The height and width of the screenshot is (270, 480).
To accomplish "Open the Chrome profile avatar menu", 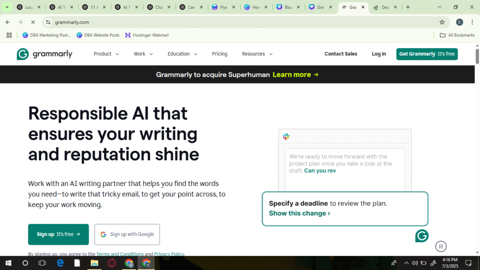I will (x=459, y=22).
